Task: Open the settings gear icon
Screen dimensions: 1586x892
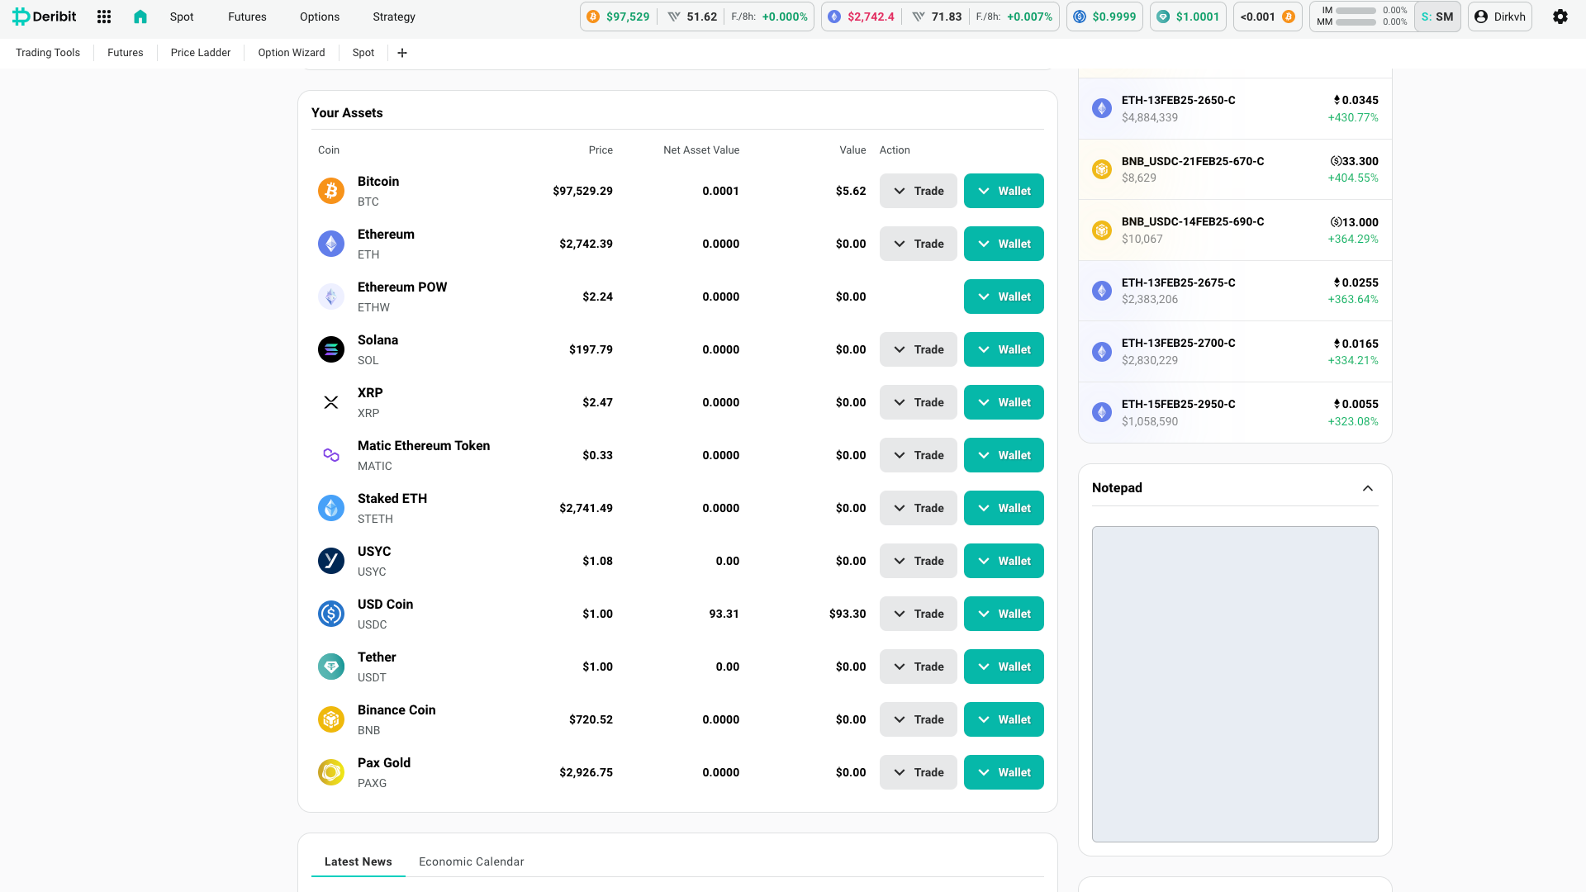Action: click(1560, 17)
